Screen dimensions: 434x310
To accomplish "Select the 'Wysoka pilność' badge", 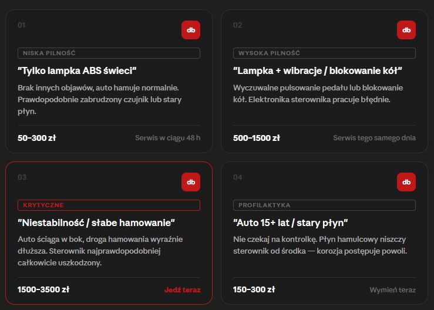I will click(x=324, y=53).
